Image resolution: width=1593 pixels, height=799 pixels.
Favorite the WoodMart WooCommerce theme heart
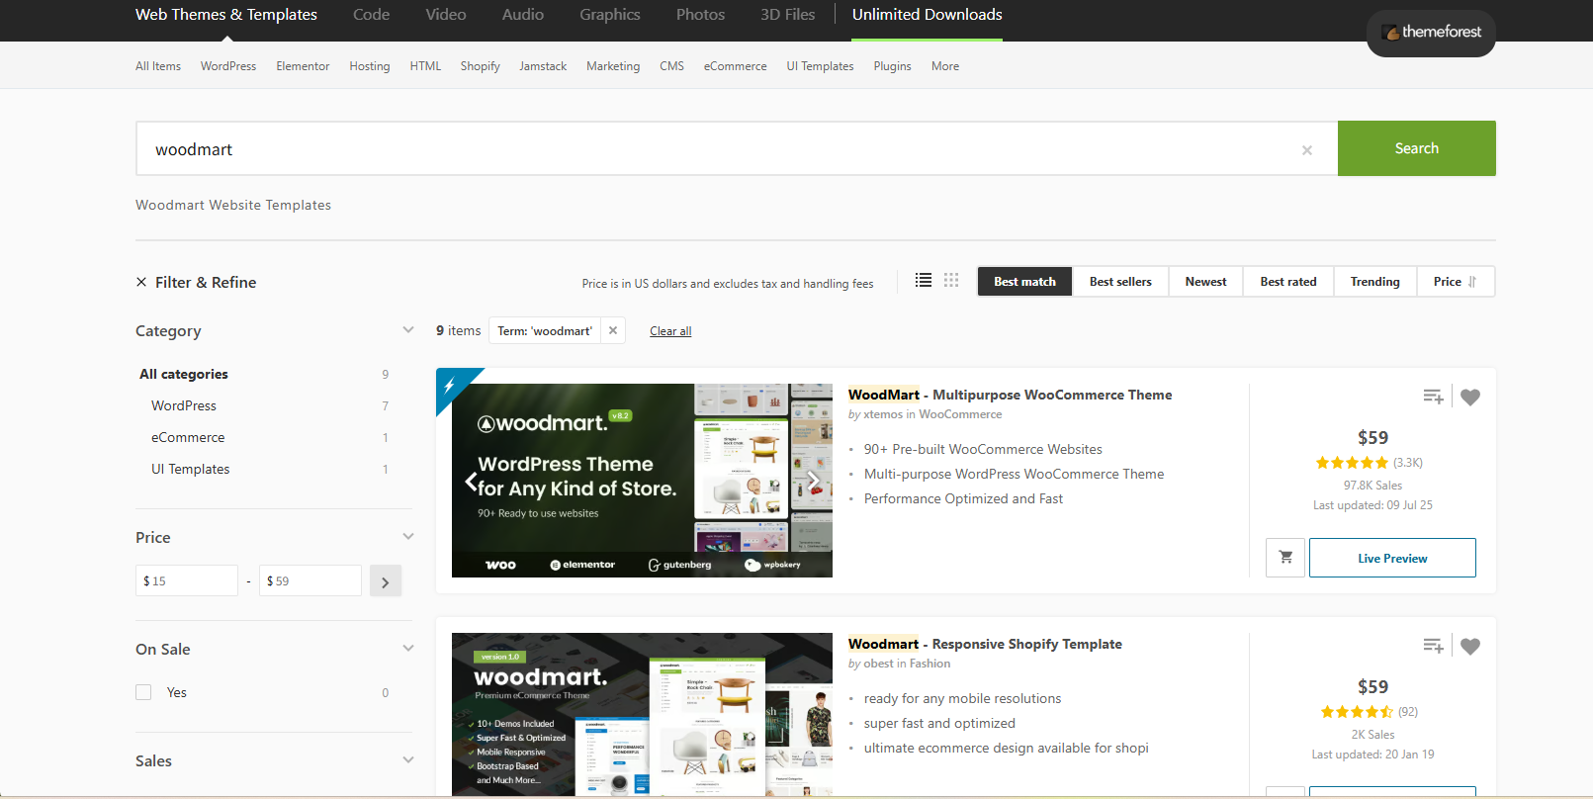coord(1470,398)
